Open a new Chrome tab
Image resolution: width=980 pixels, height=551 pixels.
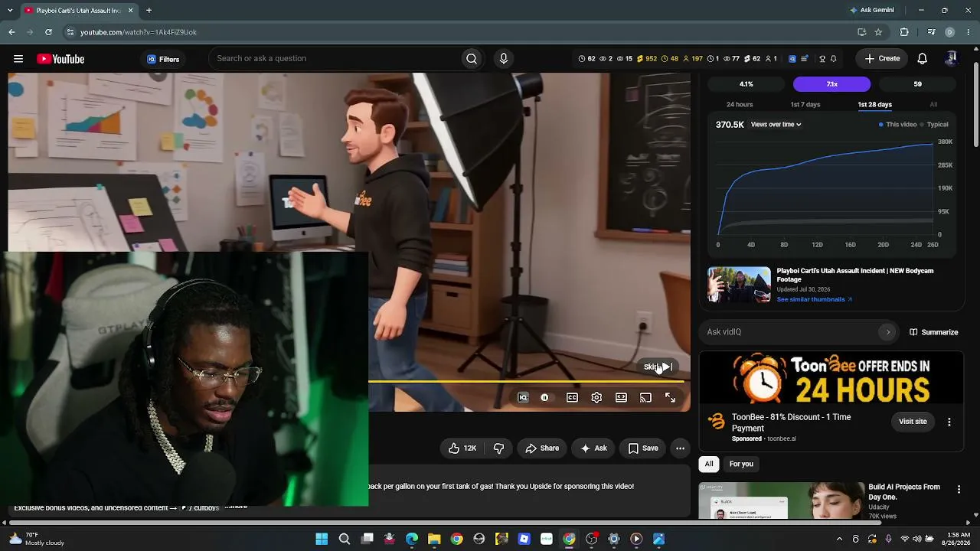click(149, 11)
